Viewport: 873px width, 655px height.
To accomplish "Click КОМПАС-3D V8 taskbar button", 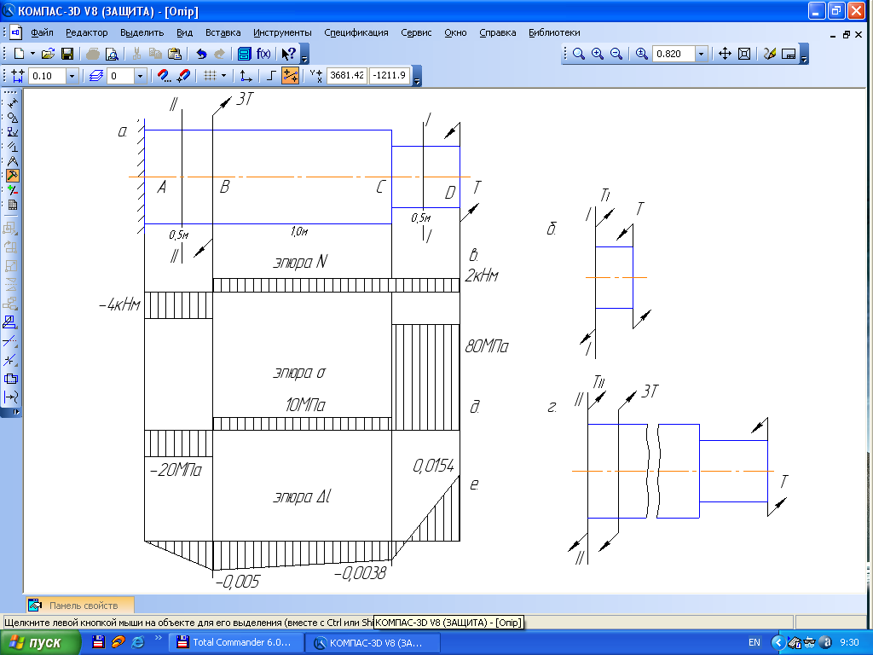I will 373,643.
